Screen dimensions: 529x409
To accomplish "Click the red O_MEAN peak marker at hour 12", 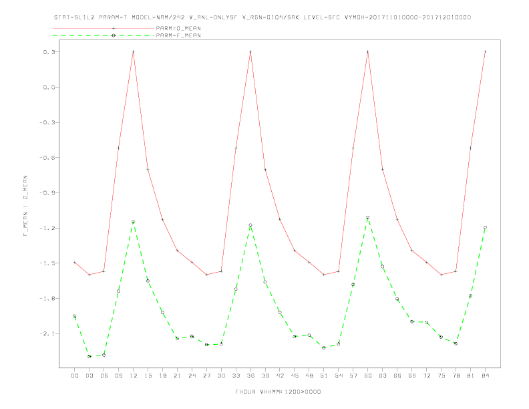I will click(x=134, y=51).
